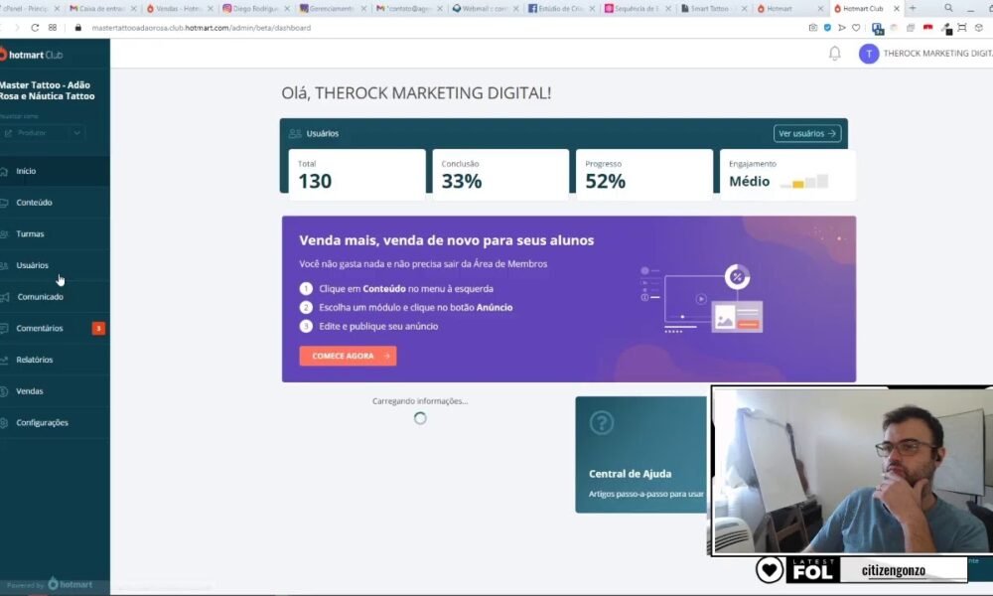Open the notifications bell icon
The image size is (993, 596).
click(x=834, y=54)
